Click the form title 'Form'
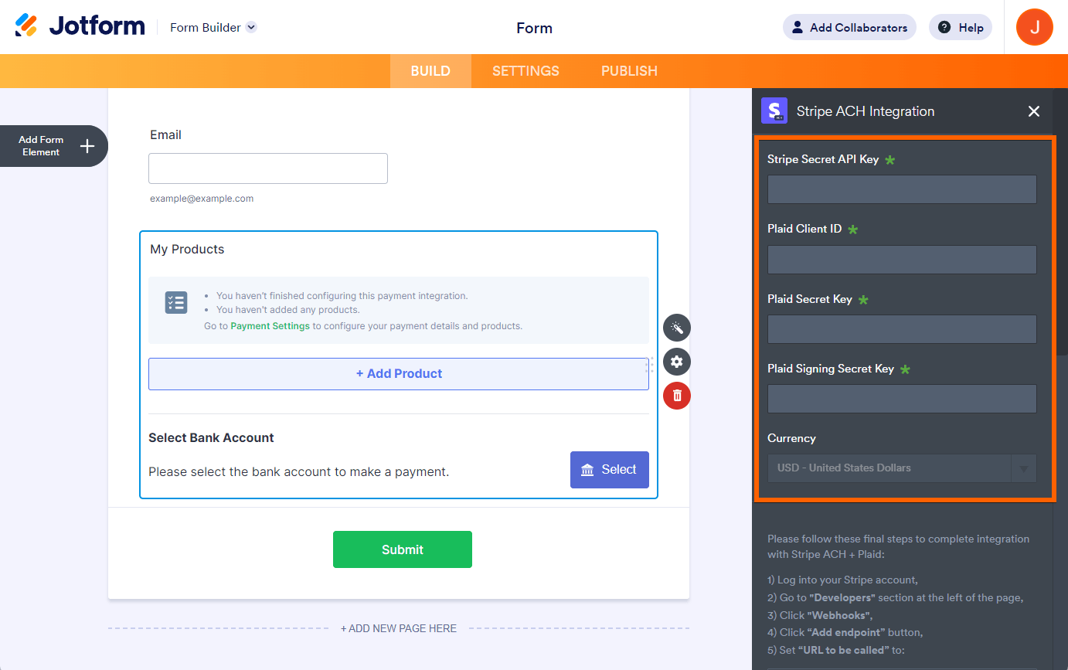The height and width of the screenshot is (670, 1068). 534,28
